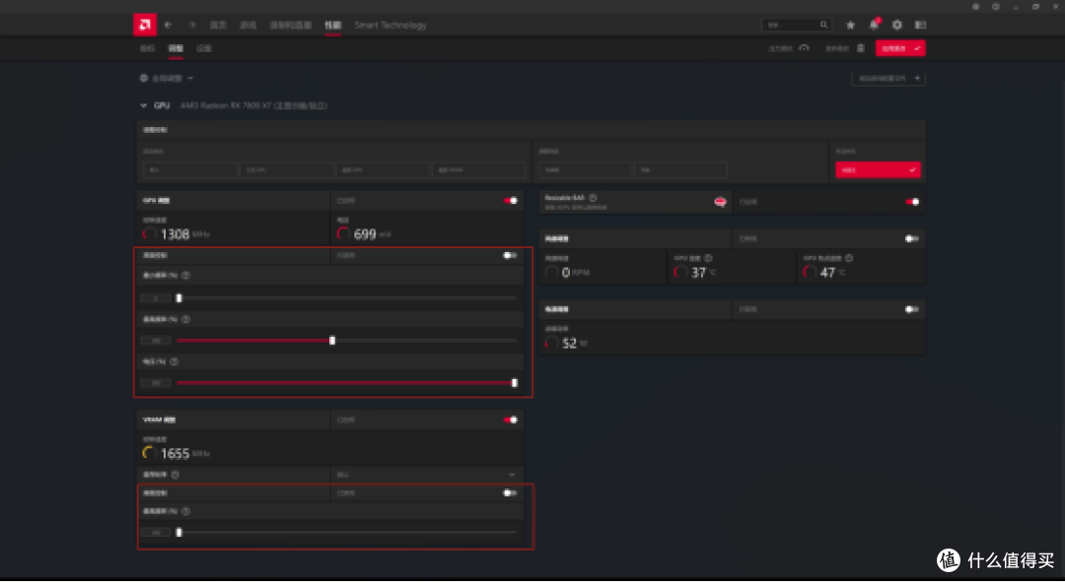The height and width of the screenshot is (583, 1065).
Task: Toggle the Resizable BAR switch
Action: pyautogui.click(x=912, y=202)
